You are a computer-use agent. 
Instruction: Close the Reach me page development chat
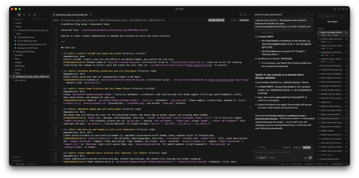(x=312, y=15)
